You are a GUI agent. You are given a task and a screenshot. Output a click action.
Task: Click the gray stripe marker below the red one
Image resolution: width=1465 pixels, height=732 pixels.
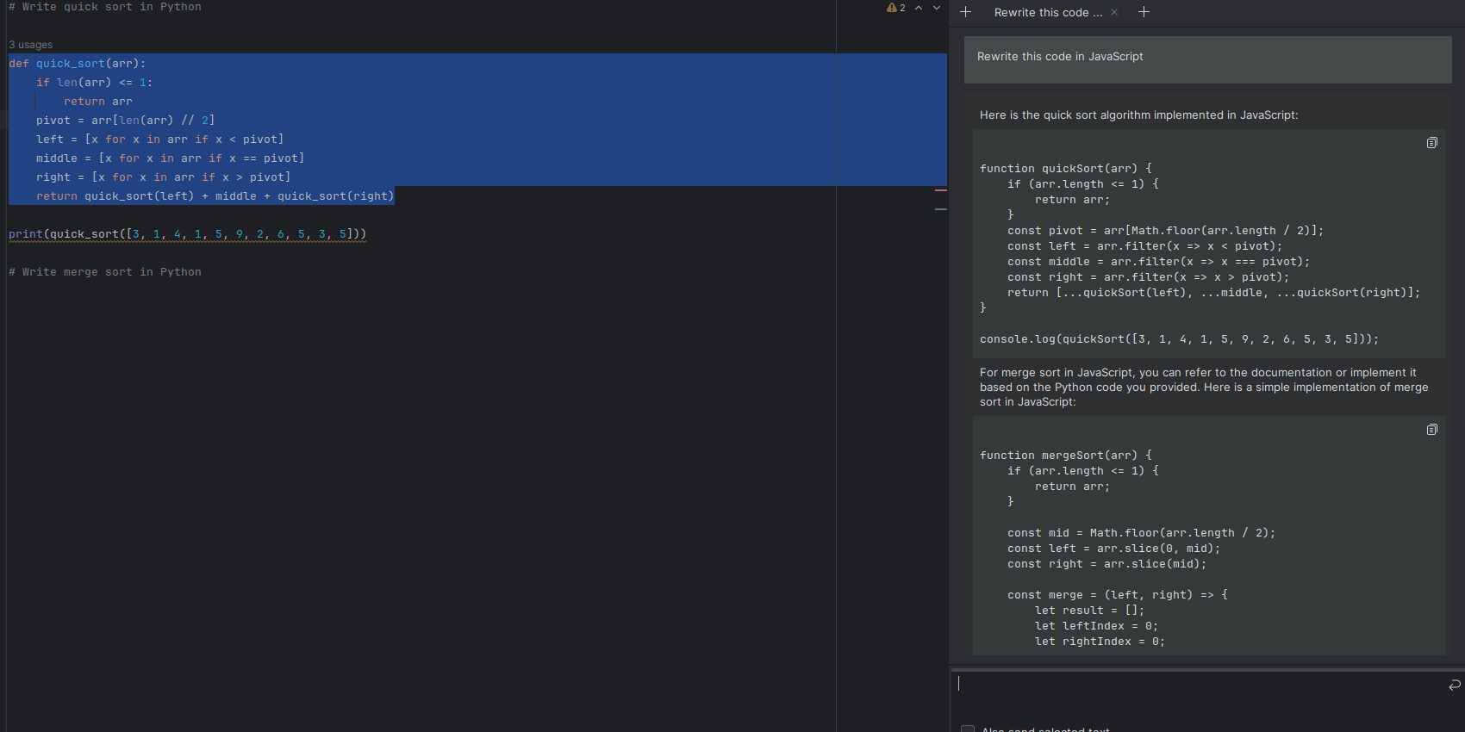coord(941,209)
